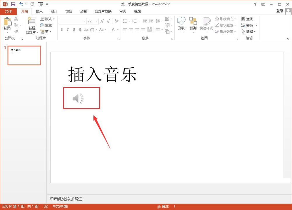Increase list indent level
Viewport: 292px width, 210px height.
point(151,21)
